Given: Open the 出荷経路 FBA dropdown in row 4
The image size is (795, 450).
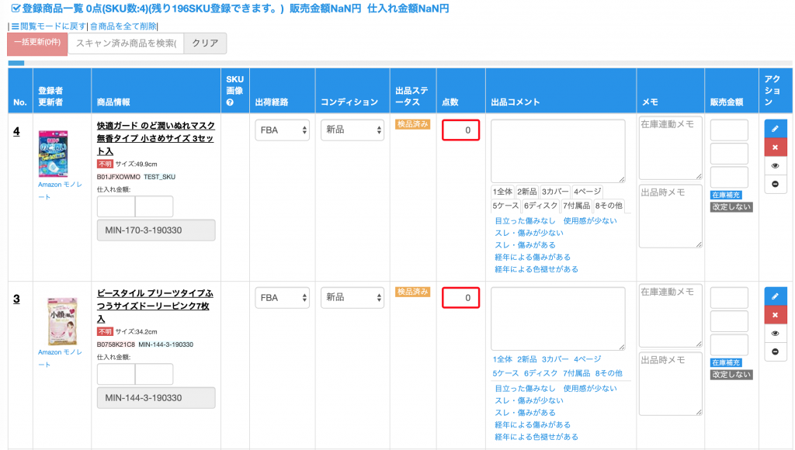Looking at the screenshot, I should 282,130.
